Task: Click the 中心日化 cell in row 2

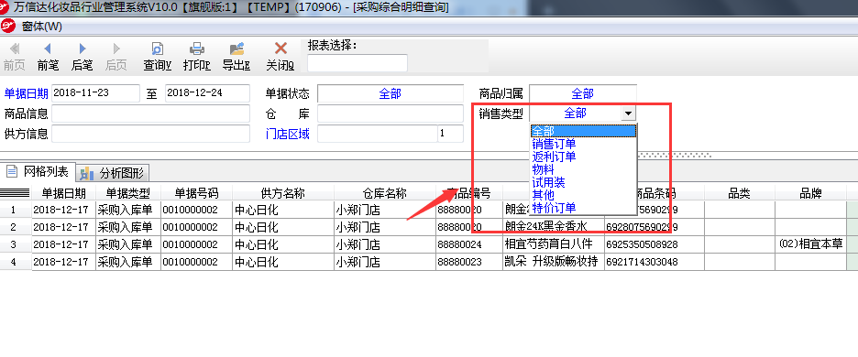Action: point(283,227)
